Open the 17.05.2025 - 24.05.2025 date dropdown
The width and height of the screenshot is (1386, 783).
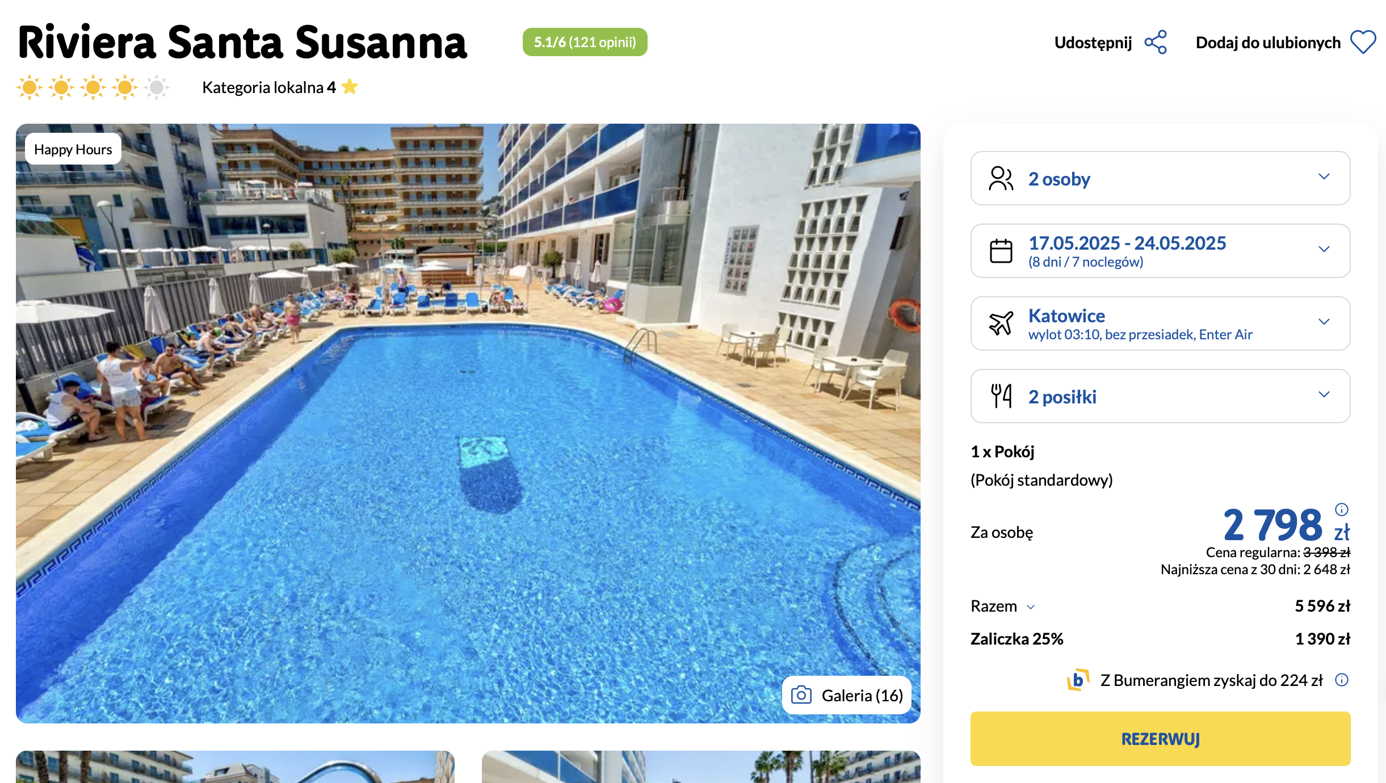pos(1160,251)
